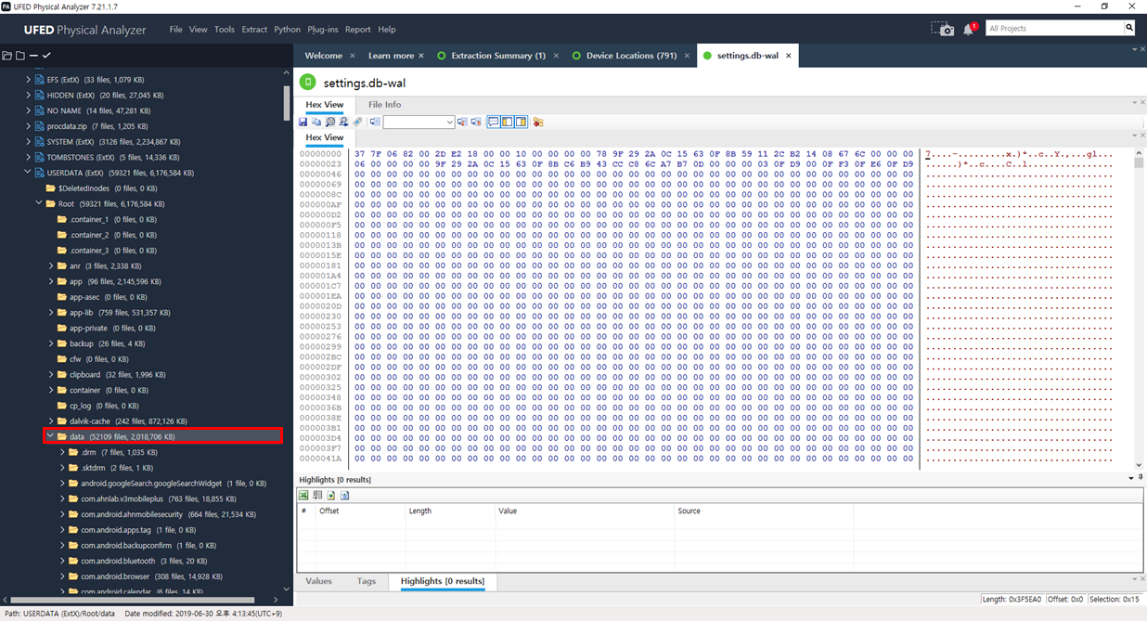
Task: Click the new file icon above tree
Action: (20, 56)
